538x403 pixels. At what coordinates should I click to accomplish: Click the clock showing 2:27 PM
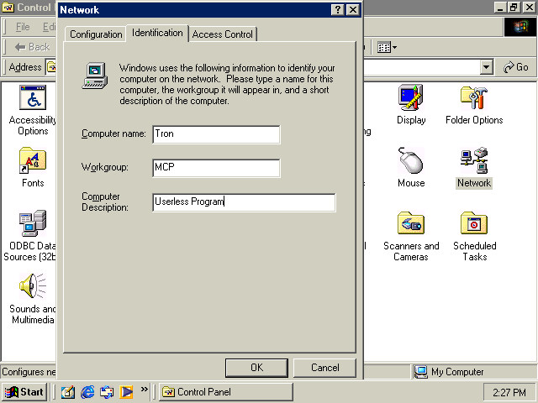point(509,392)
